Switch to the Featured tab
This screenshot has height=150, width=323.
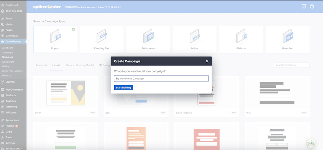coord(42,65)
